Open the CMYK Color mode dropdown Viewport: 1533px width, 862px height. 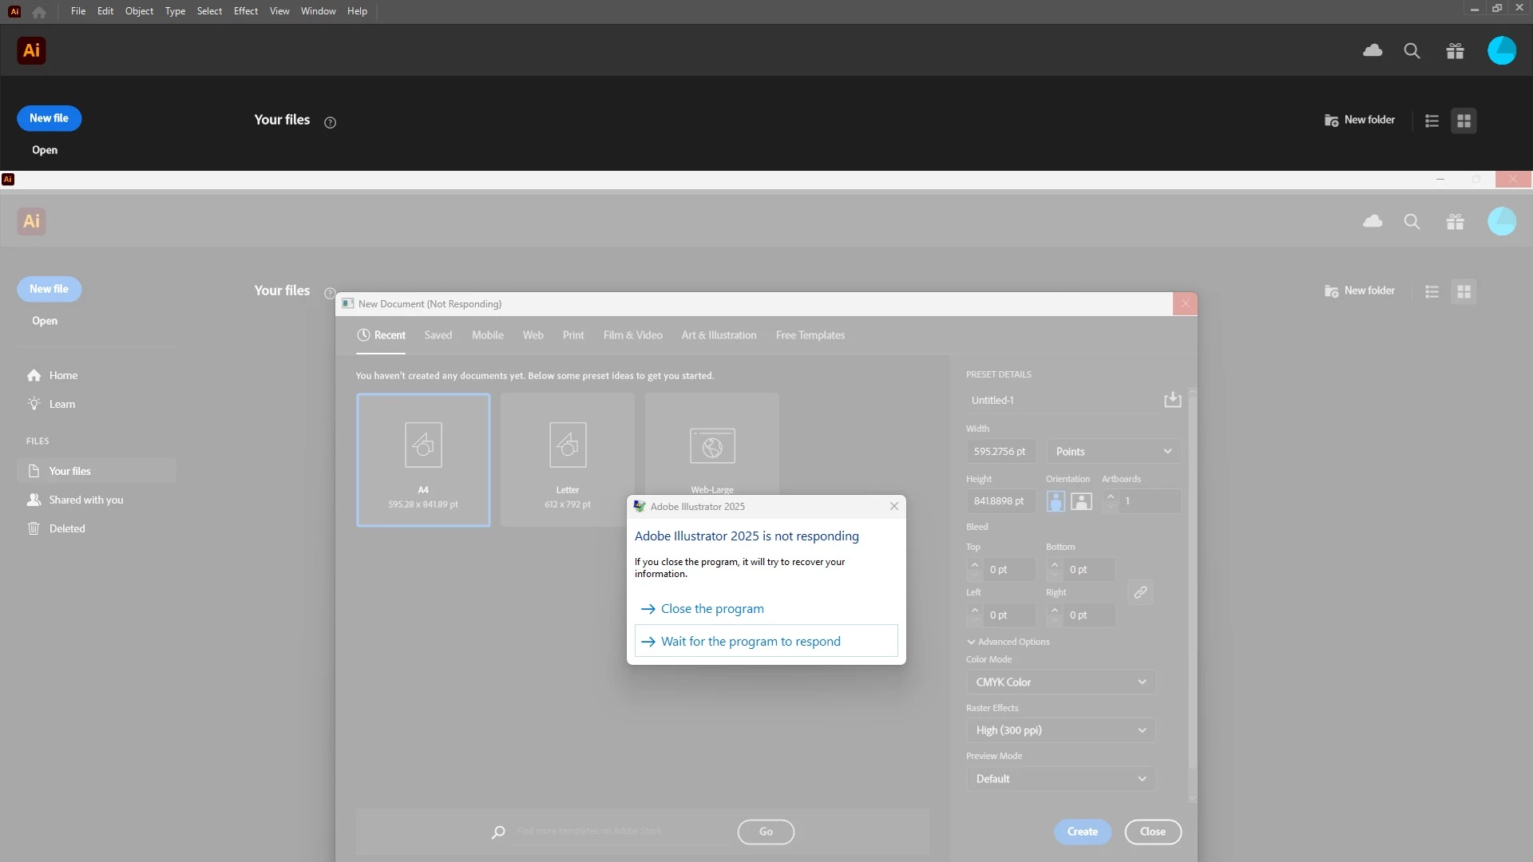pos(1060,682)
